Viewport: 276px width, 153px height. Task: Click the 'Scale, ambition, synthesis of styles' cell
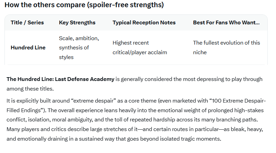79,48
